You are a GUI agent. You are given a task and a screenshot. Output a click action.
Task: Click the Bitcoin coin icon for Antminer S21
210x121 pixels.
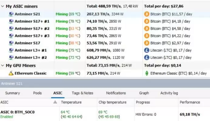(147, 14)
